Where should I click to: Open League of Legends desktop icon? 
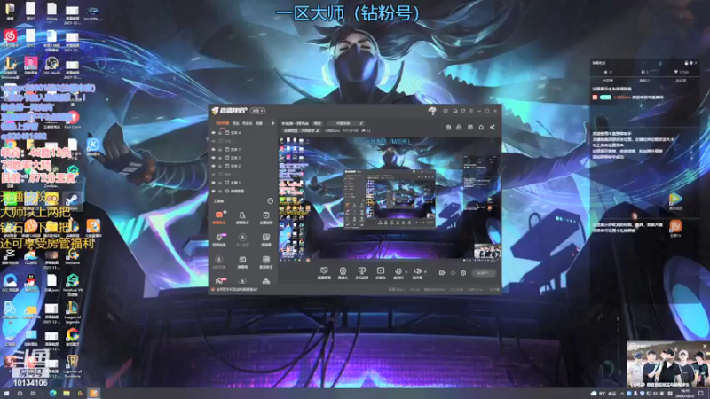click(72, 312)
